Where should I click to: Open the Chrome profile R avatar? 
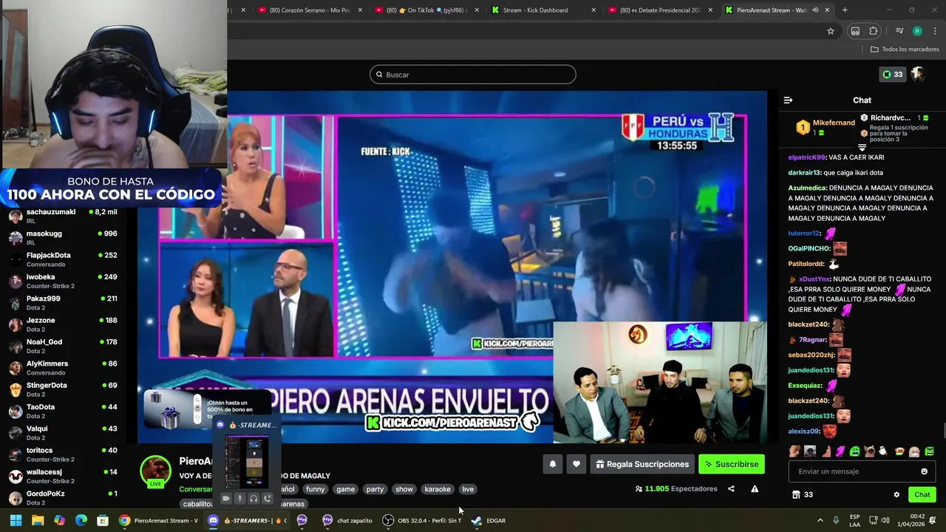pos(917,31)
